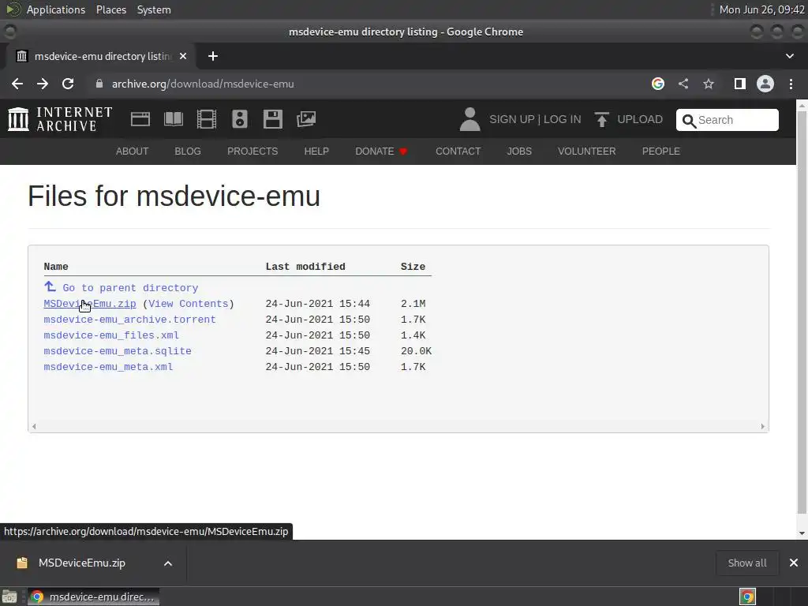Click LOG IN link
The height and width of the screenshot is (606, 808).
pos(562,120)
